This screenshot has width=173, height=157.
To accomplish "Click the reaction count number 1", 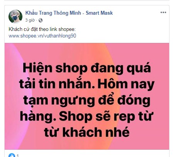I will 18,156.
